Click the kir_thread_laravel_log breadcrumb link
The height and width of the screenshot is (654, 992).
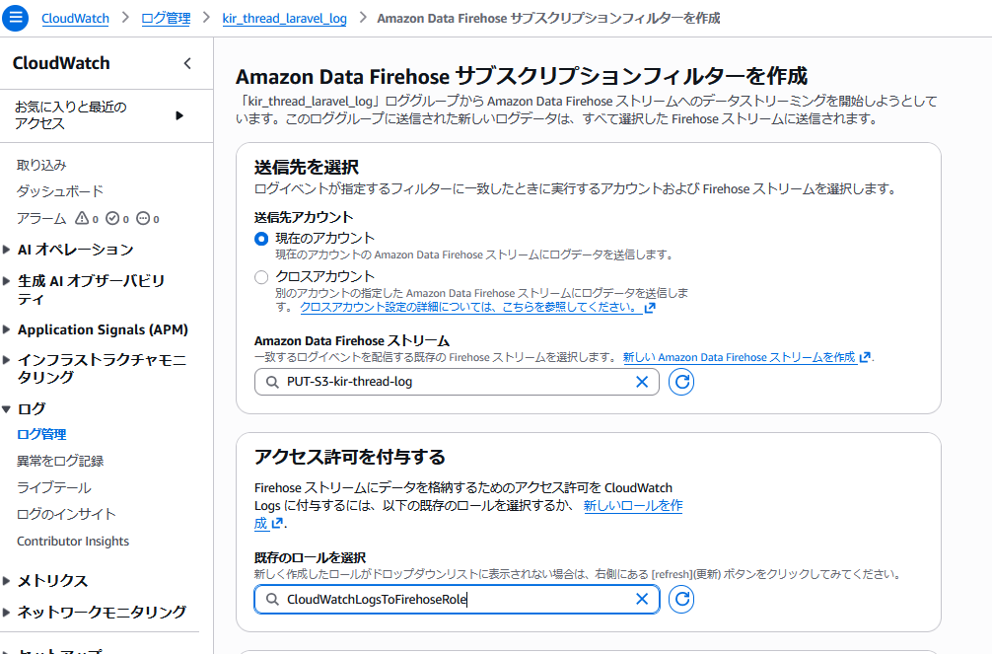(285, 18)
